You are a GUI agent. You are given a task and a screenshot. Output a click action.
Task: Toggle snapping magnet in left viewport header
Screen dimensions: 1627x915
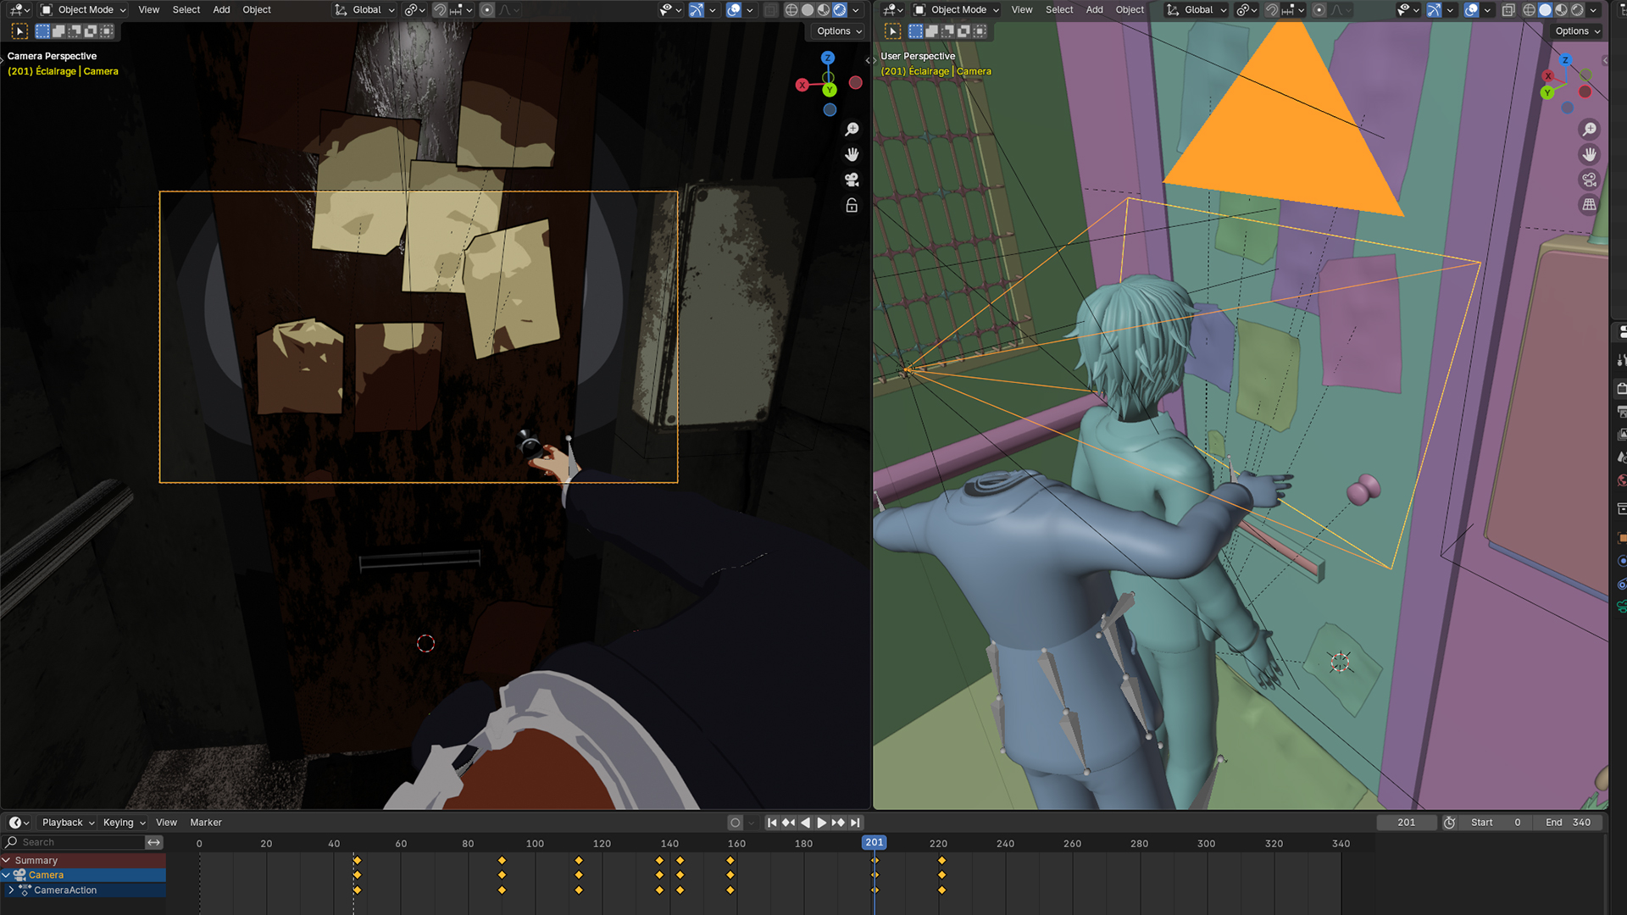[x=440, y=10]
